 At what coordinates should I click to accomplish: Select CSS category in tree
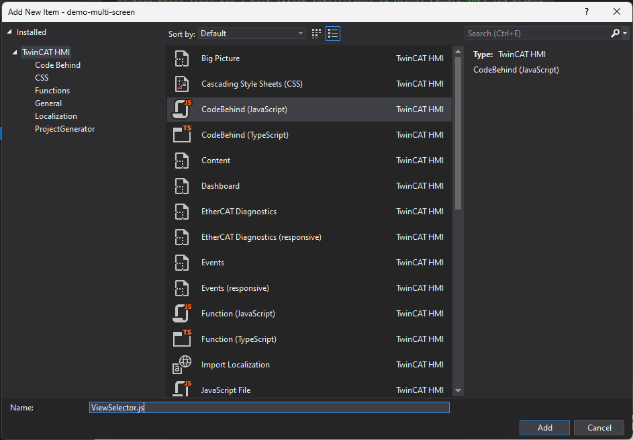[x=42, y=77]
